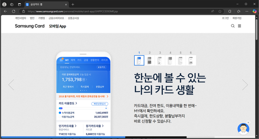The image size is (259, 139).
Task: Go to next slide with right arrow
Action: [245, 85]
